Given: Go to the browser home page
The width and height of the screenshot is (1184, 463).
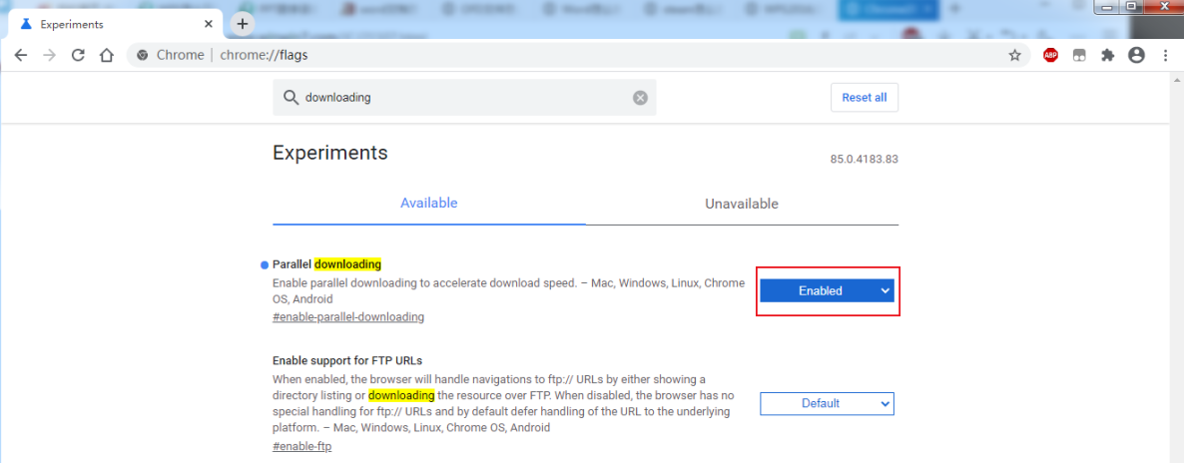Looking at the screenshot, I should (107, 56).
